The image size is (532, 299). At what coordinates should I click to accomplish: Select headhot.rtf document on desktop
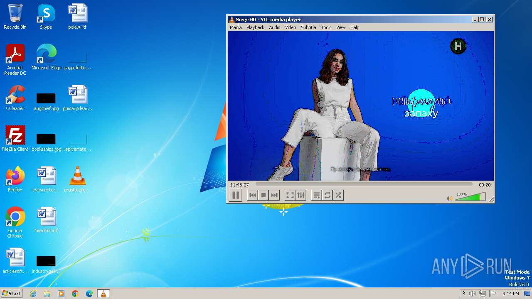click(x=46, y=220)
